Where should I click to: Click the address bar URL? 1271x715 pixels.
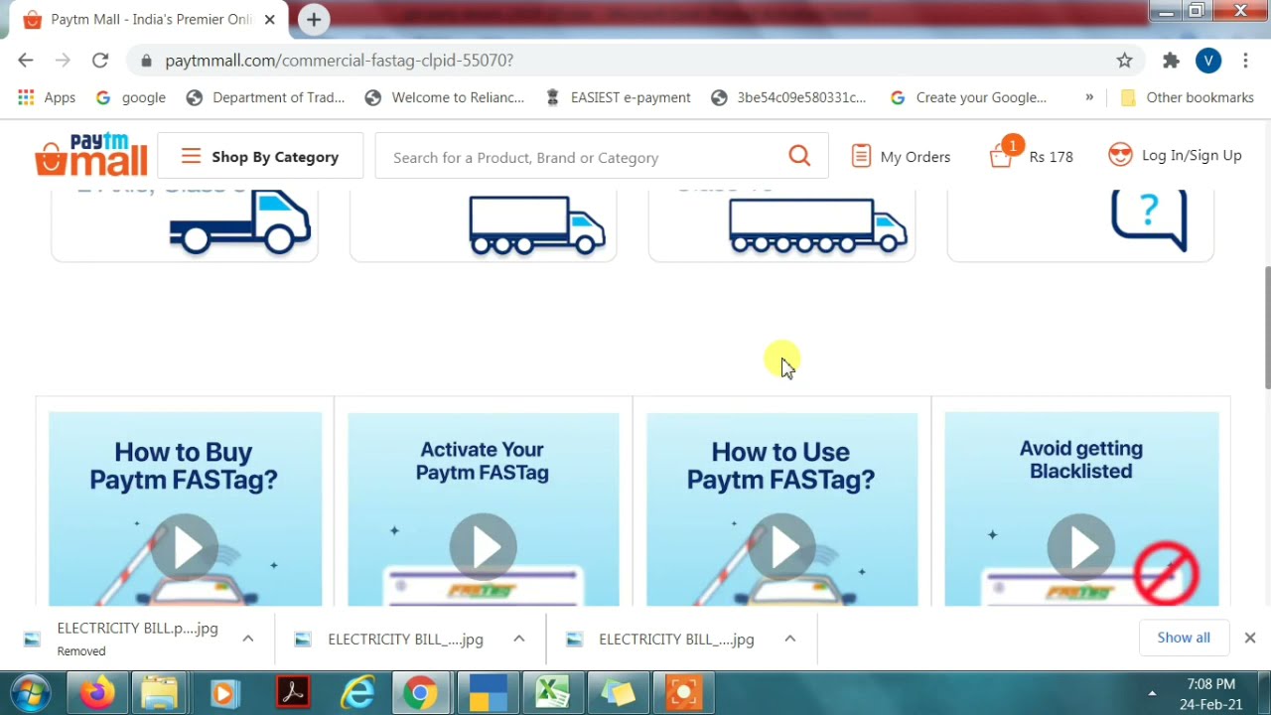(339, 61)
